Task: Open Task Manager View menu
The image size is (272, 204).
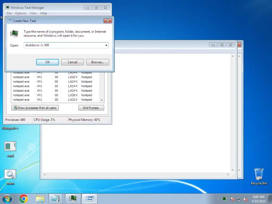Action: [33, 13]
